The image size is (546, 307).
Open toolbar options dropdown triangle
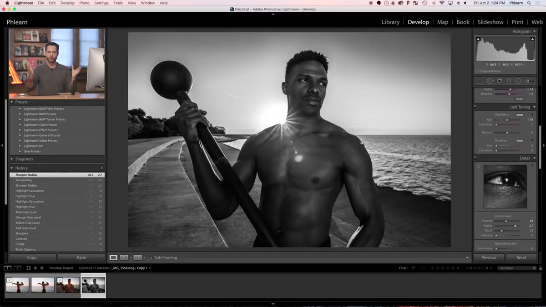click(467, 257)
